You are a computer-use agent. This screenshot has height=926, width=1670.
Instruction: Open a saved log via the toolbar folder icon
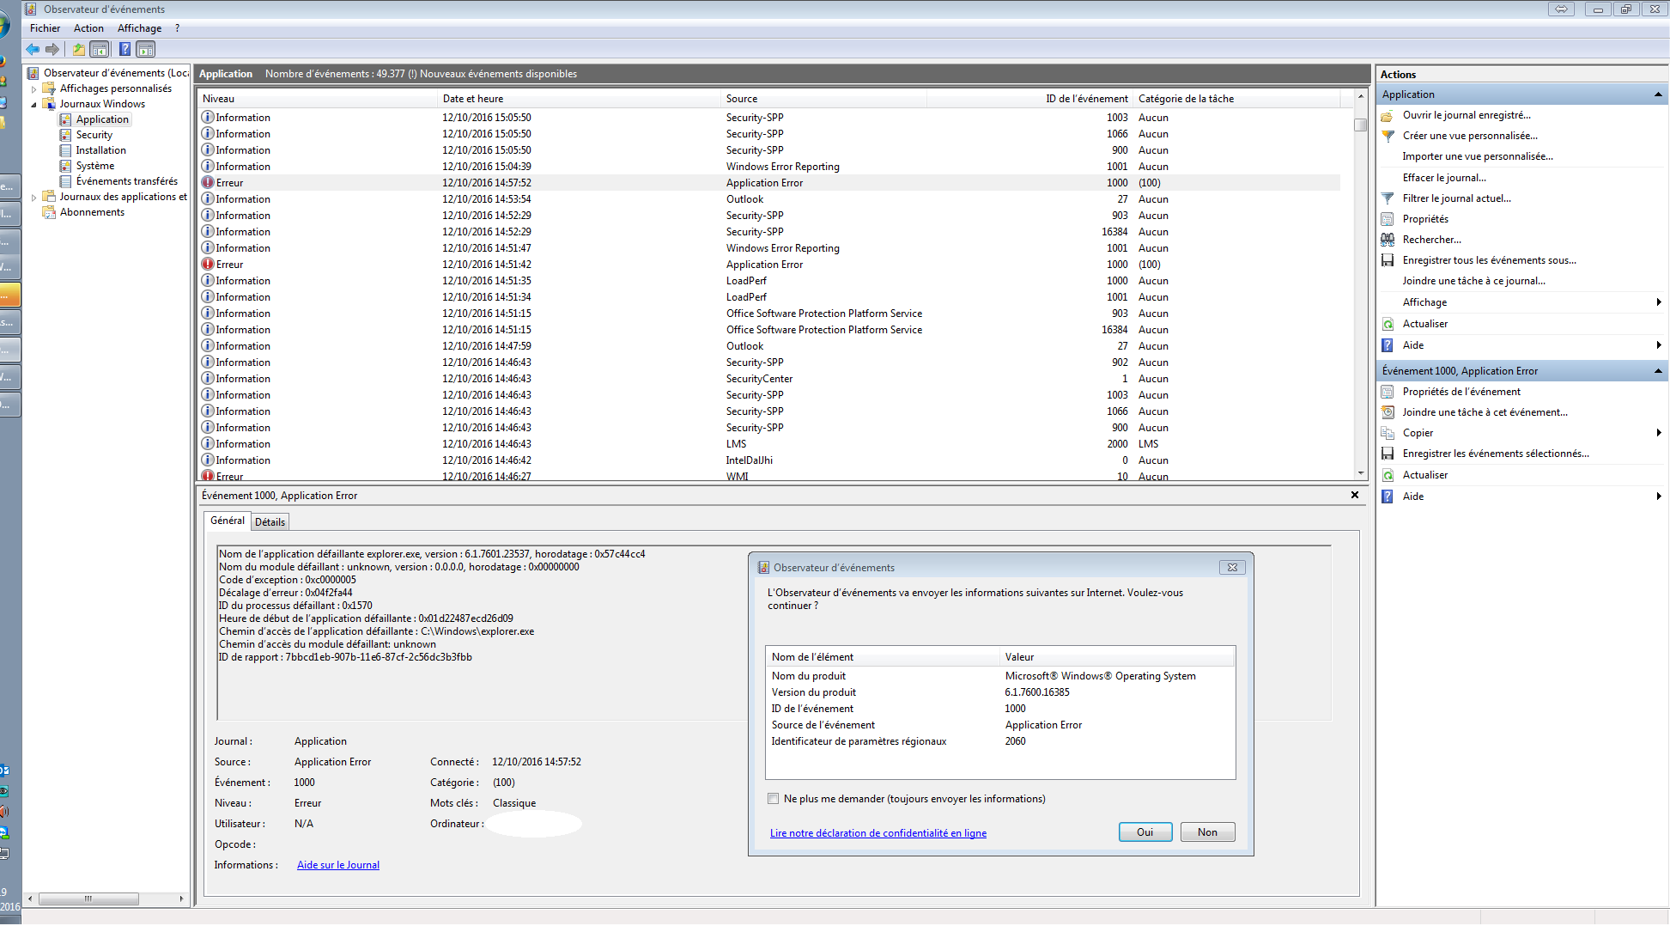[x=77, y=49]
